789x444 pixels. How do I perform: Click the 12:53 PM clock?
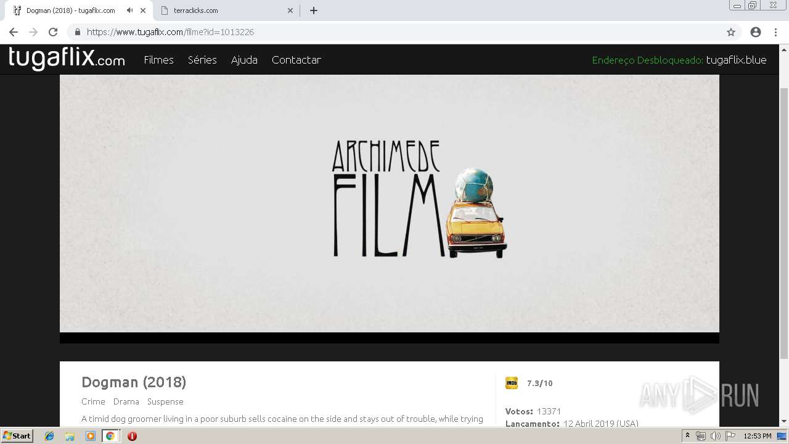pyautogui.click(x=758, y=436)
